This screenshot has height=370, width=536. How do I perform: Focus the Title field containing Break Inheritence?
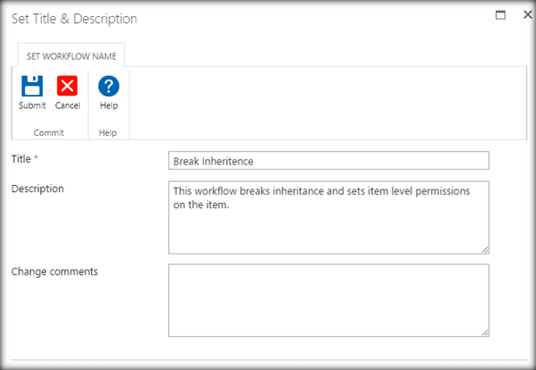click(x=328, y=160)
